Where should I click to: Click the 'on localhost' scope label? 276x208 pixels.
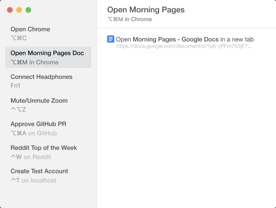tap(39, 180)
